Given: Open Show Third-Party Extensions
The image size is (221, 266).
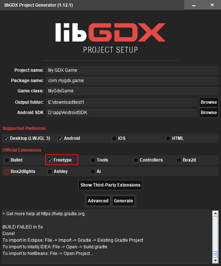Looking at the screenshot, I should pos(110,185).
